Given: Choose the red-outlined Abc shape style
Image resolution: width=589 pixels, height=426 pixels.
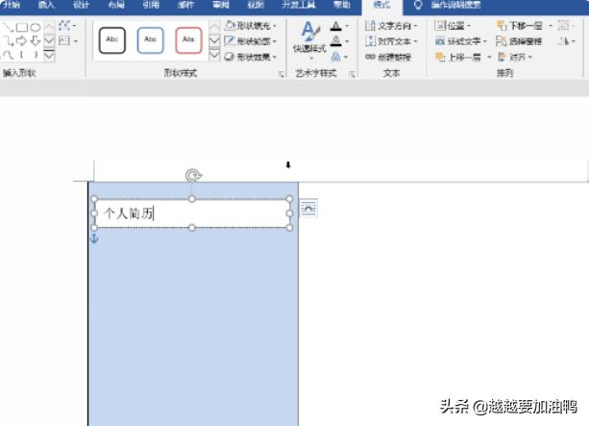Looking at the screenshot, I should (x=189, y=39).
